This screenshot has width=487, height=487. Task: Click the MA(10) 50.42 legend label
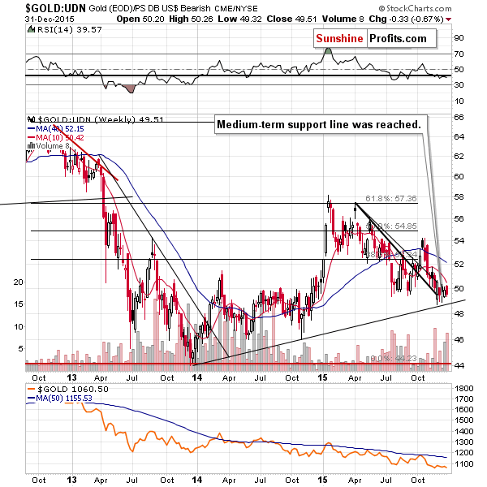point(59,137)
